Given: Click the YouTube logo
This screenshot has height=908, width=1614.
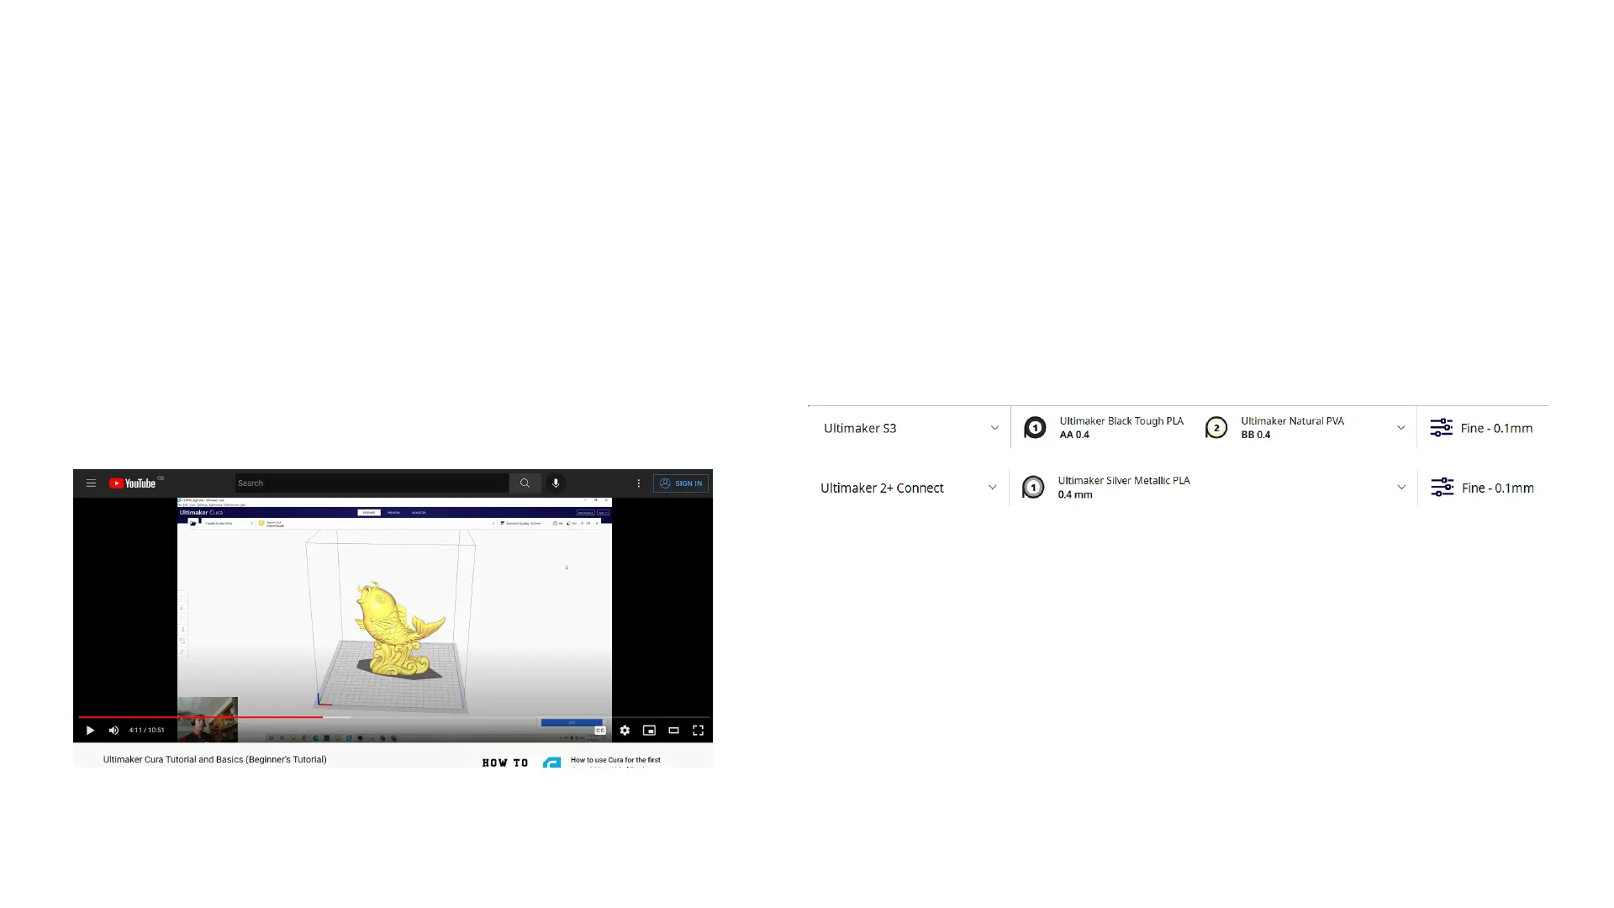Looking at the screenshot, I should coord(133,483).
